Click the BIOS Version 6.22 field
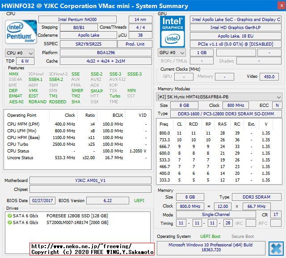 [x=108, y=200]
